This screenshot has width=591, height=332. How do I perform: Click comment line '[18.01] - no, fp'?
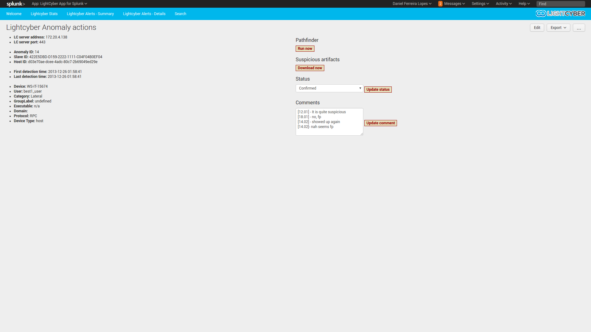coord(310,117)
